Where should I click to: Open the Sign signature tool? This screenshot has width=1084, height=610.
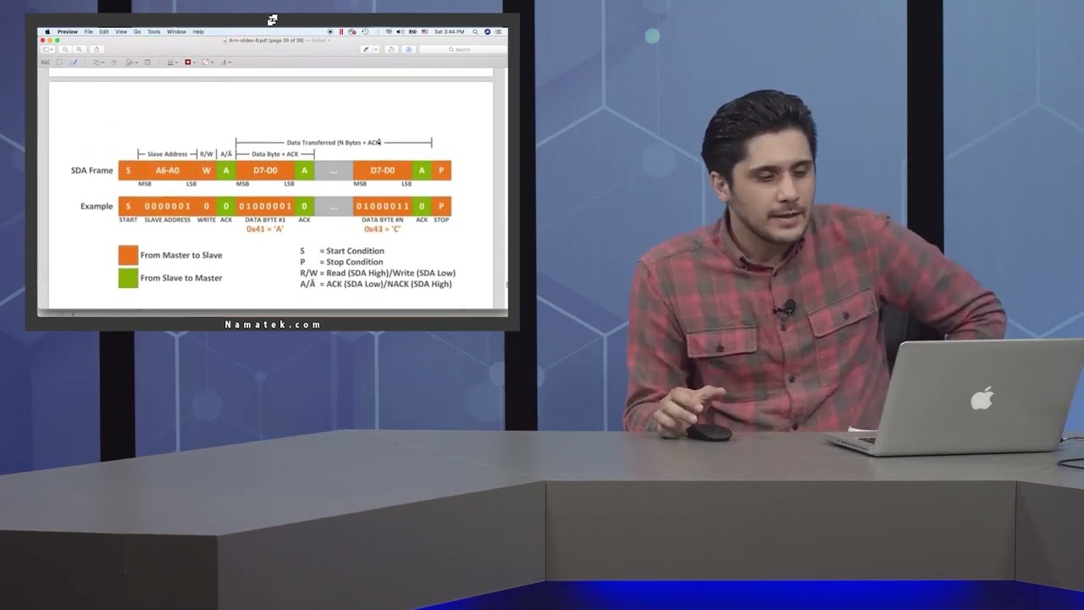pyautogui.click(x=129, y=63)
